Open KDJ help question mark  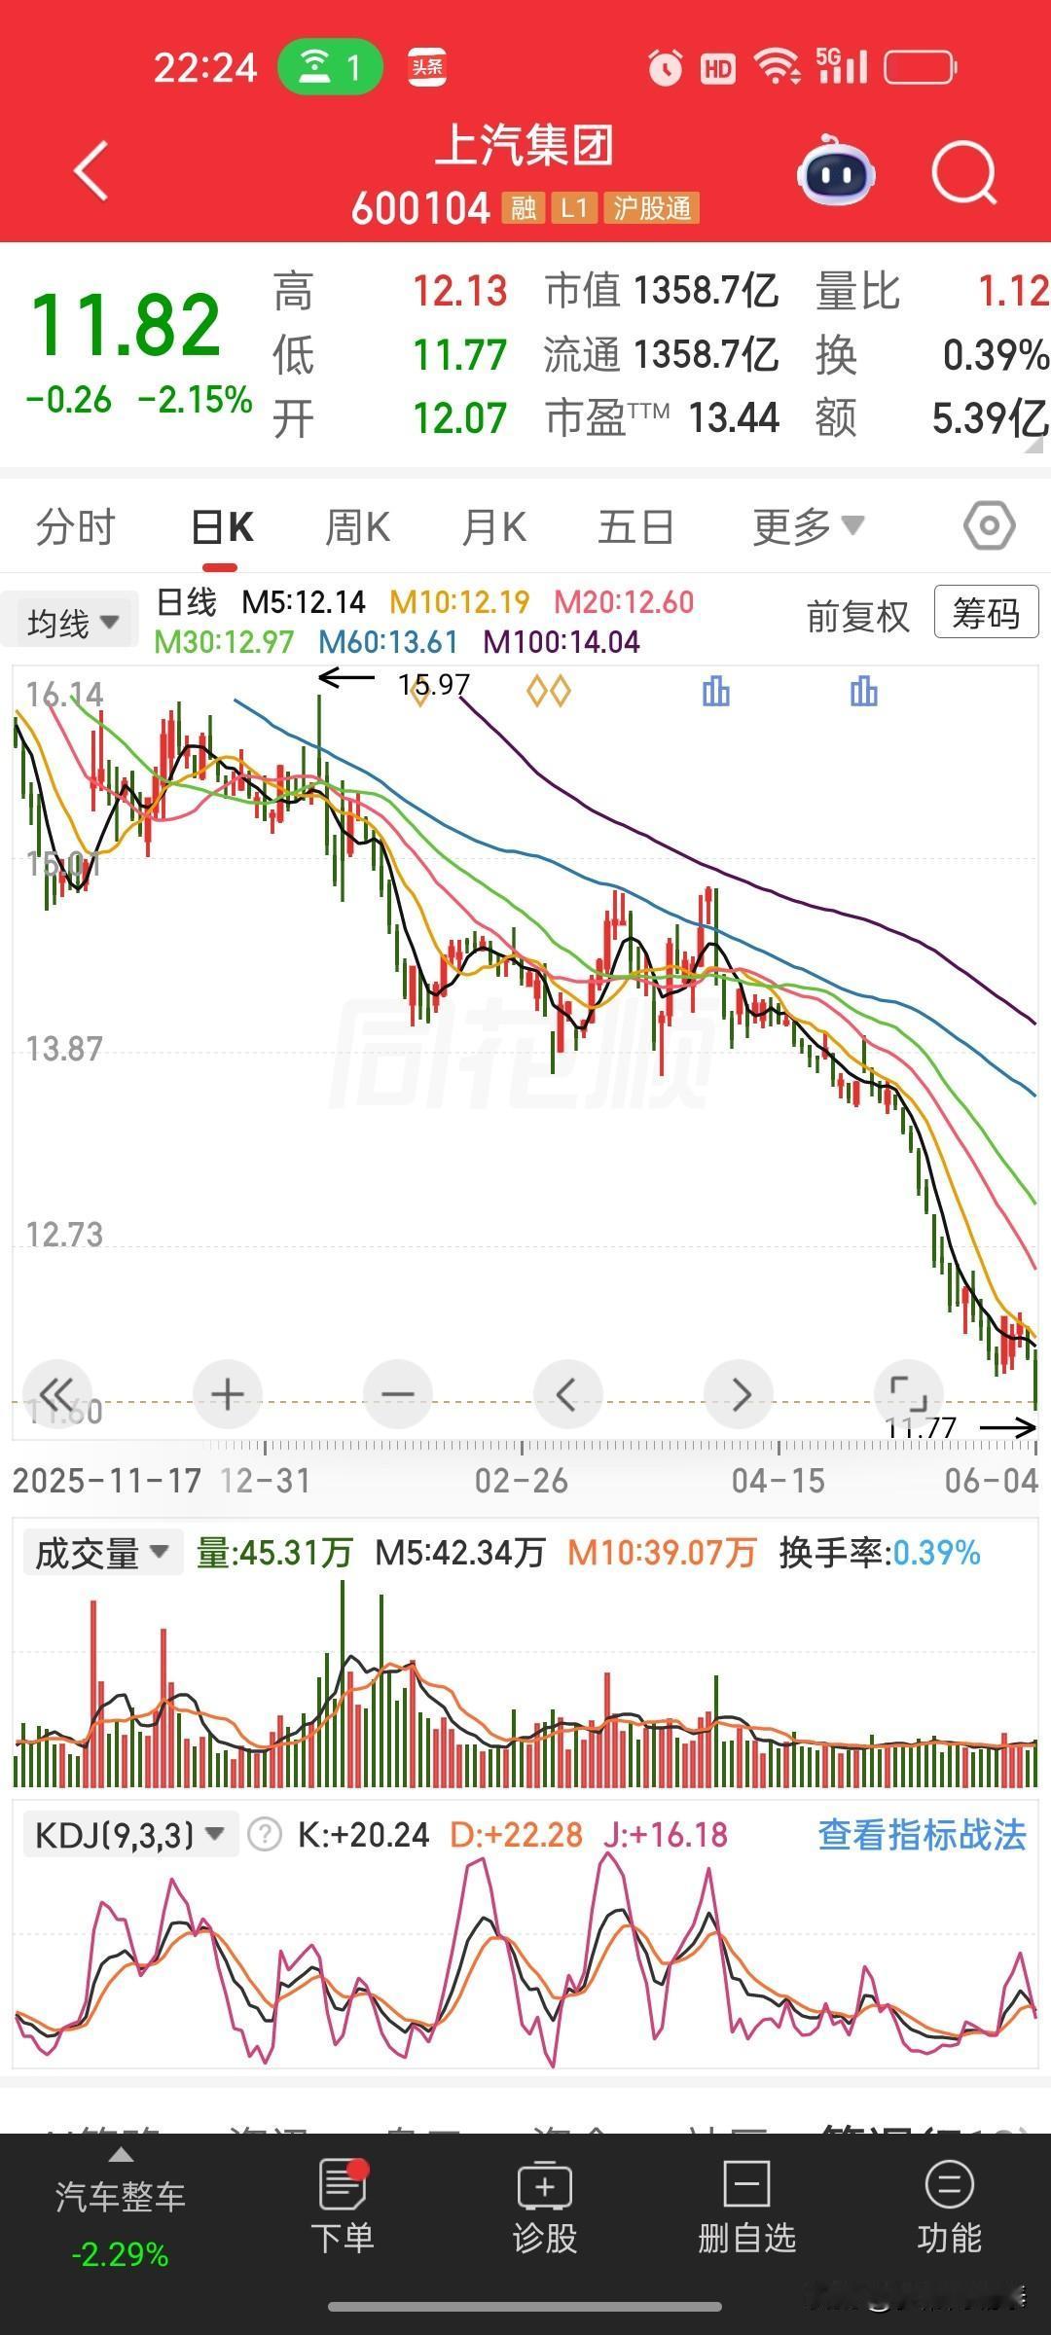(264, 1835)
